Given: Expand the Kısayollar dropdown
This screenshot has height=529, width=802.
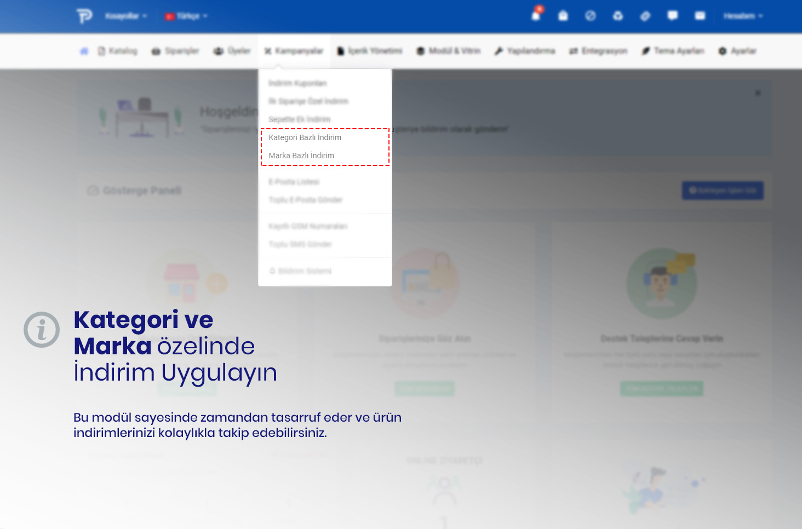Looking at the screenshot, I should click(126, 16).
